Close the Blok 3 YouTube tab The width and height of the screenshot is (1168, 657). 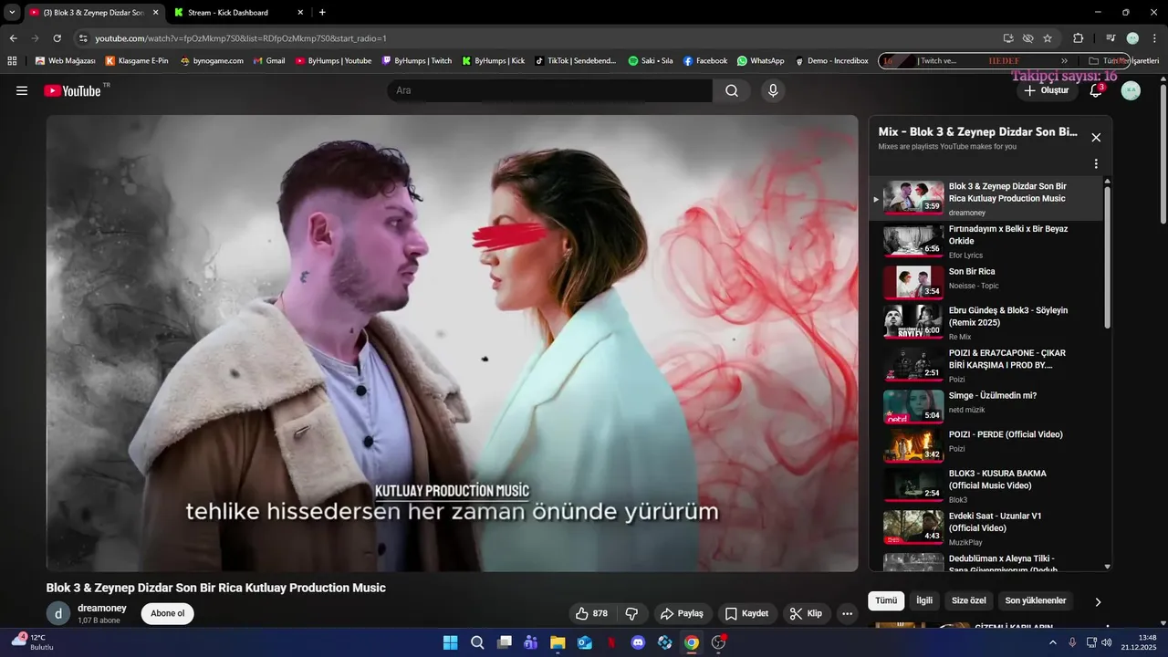click(x=155, y=13)
